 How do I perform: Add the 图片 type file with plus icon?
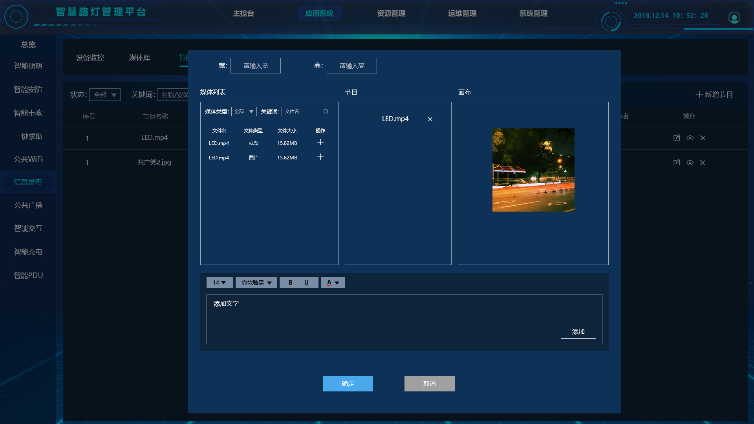[x=320, y=157]
